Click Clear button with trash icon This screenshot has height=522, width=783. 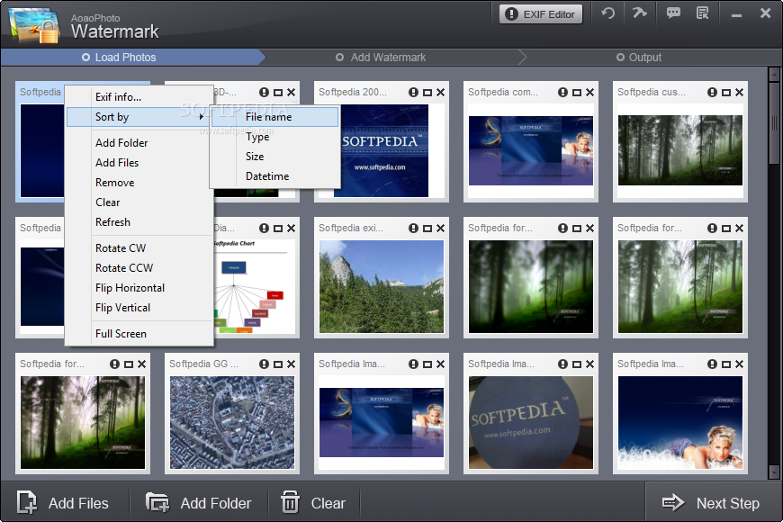(x=313, y=502)
